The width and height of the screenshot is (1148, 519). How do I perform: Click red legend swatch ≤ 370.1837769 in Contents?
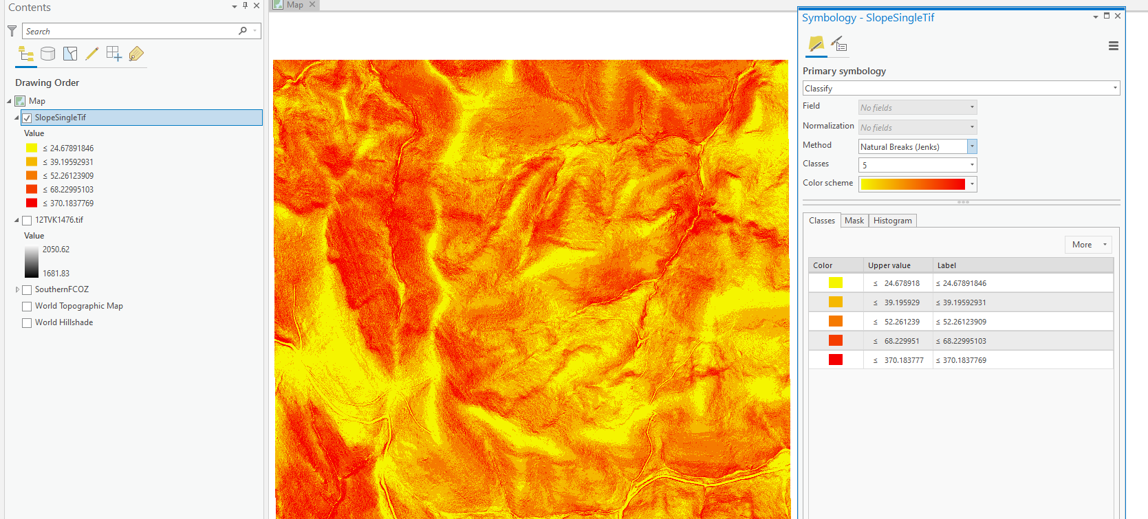pyautogui.click(x=32, y=203)
